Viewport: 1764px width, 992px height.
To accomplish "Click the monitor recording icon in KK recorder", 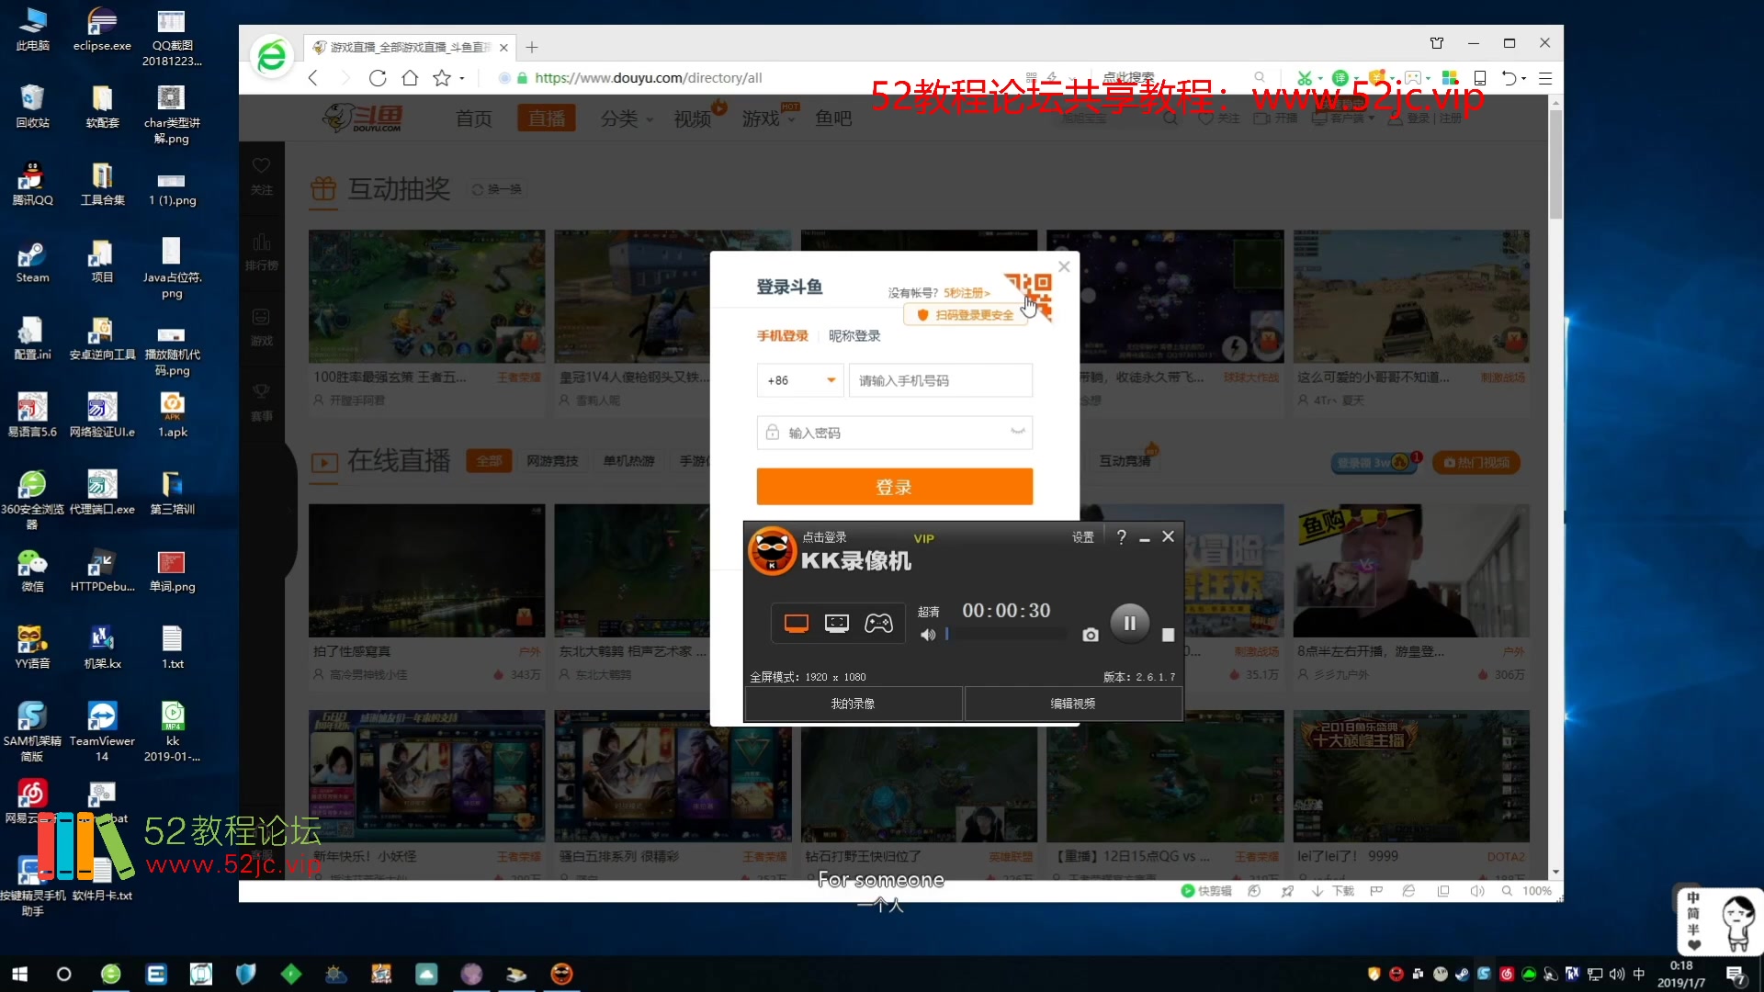I will [x=796, y=621].
